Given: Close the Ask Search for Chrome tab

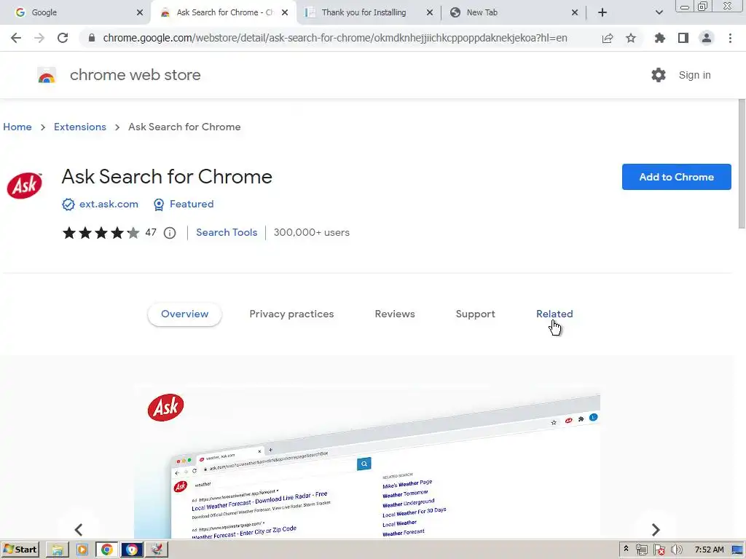Looking at the screenshot, I should (x=285, y=12).
